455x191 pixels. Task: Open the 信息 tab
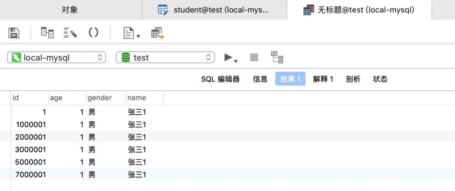point(260,79)
